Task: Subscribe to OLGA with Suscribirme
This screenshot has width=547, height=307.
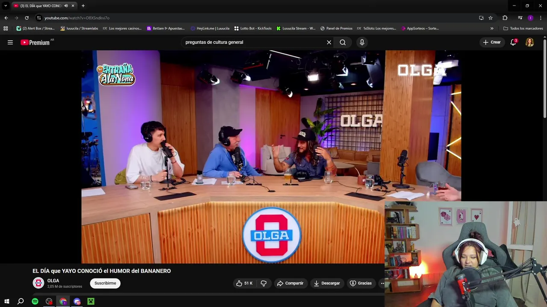Action: [x=105, y=283]
